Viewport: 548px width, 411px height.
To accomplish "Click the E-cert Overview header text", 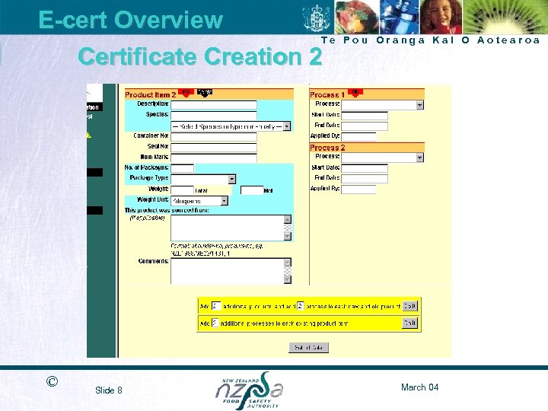I will [130, 19].
